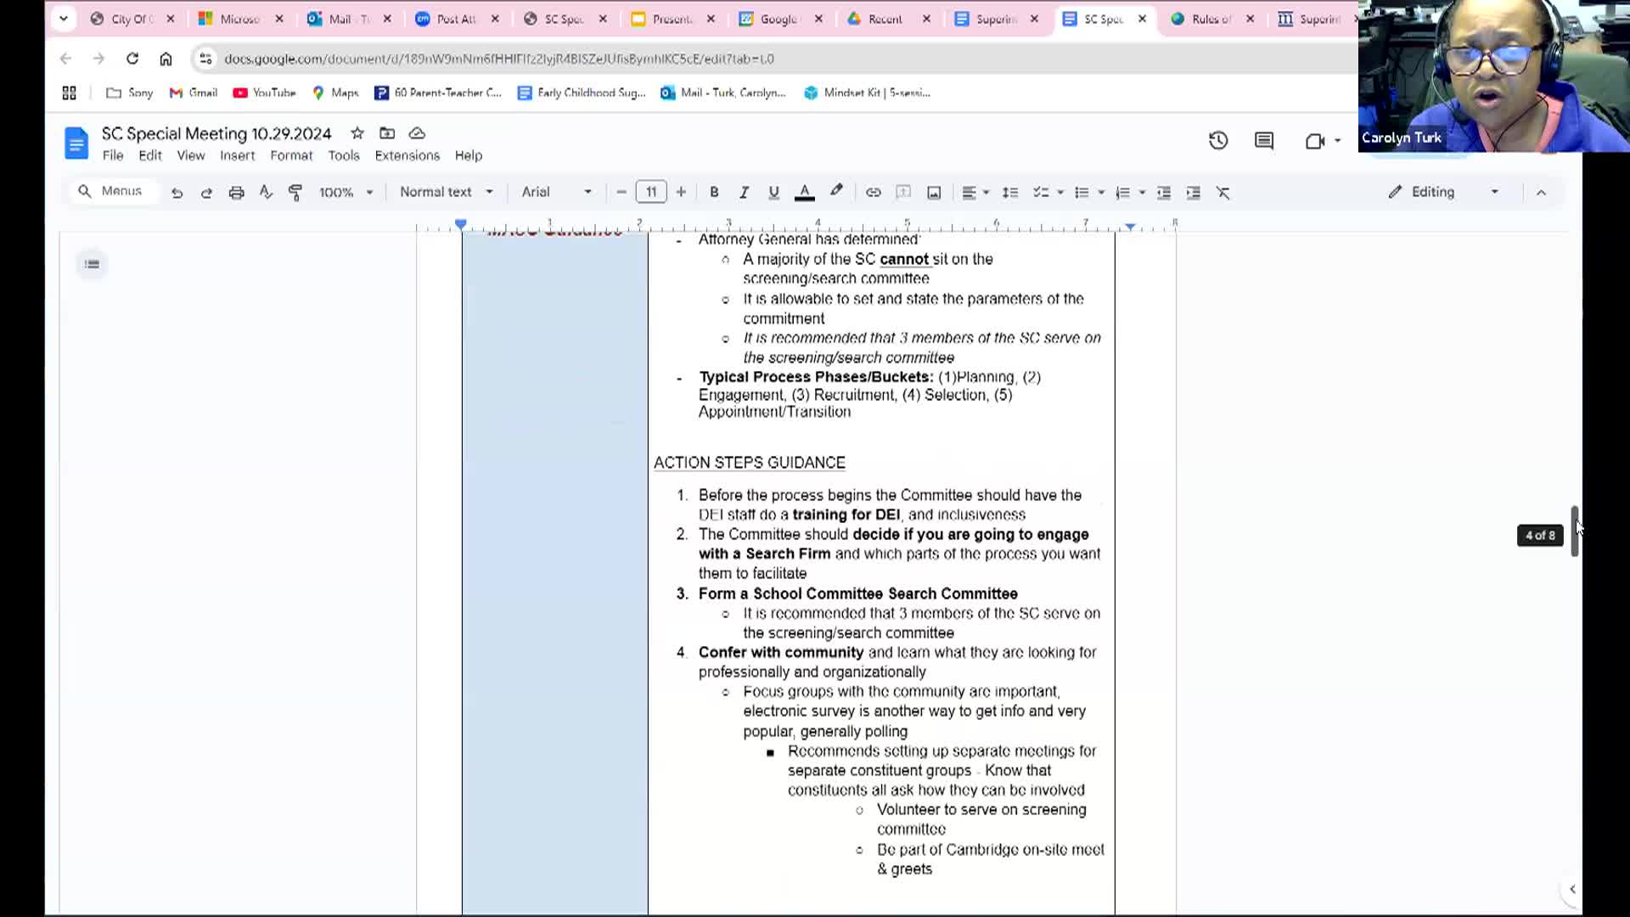Insert a link with chain icon

[873, 193]
